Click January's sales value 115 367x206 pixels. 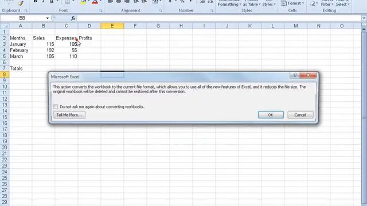click(44, 44)
